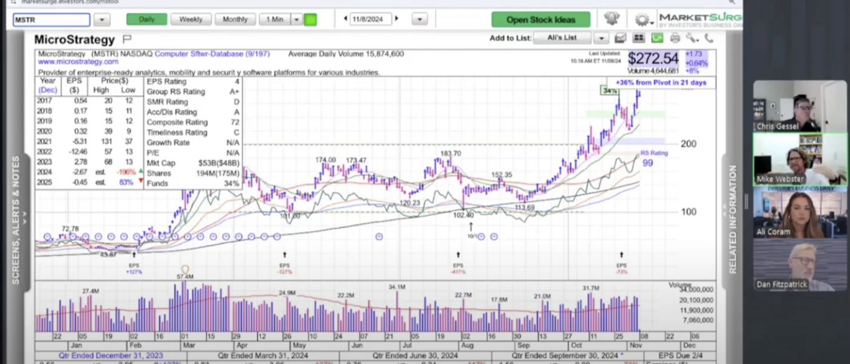Viewport: 850px width, 364px height.
Task: Open the www.microstrategy.com link
Action: point(78,62)
